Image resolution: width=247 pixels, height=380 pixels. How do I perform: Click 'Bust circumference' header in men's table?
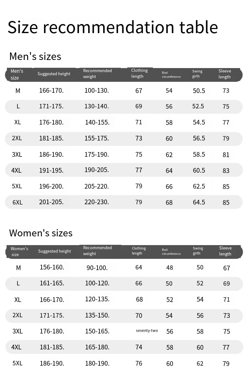[x=171, y=75]
